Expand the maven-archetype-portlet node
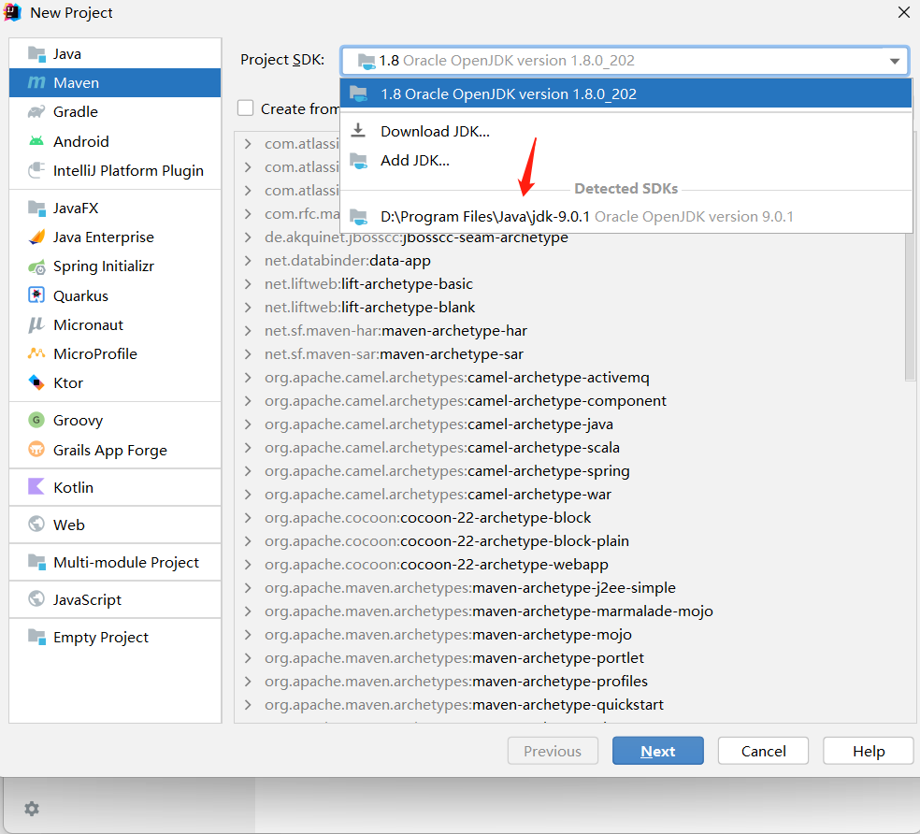 pyautogui.click(x=248, y=658)
